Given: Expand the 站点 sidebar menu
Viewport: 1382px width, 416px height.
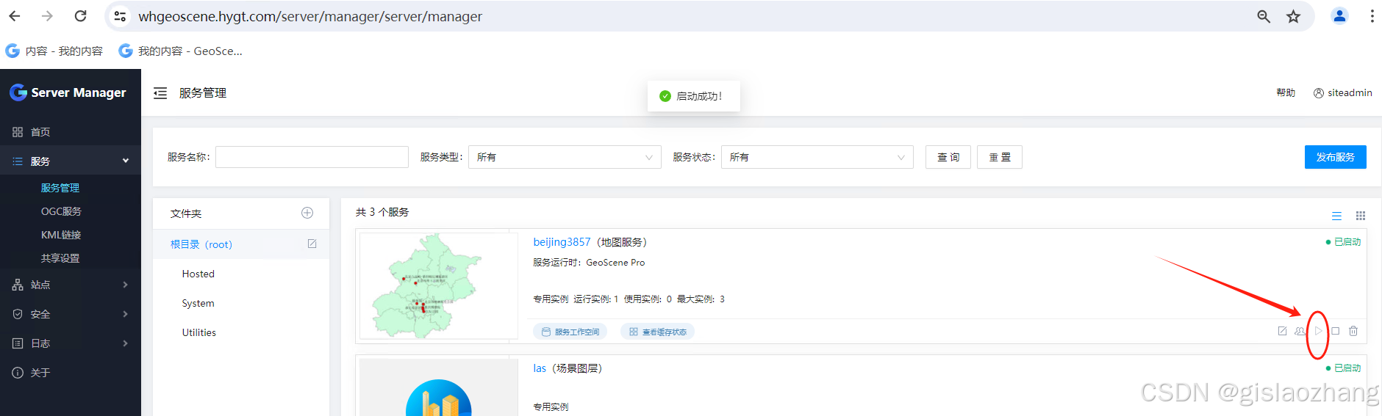Looking at the screenshot, I should click(x=71, y=285).
